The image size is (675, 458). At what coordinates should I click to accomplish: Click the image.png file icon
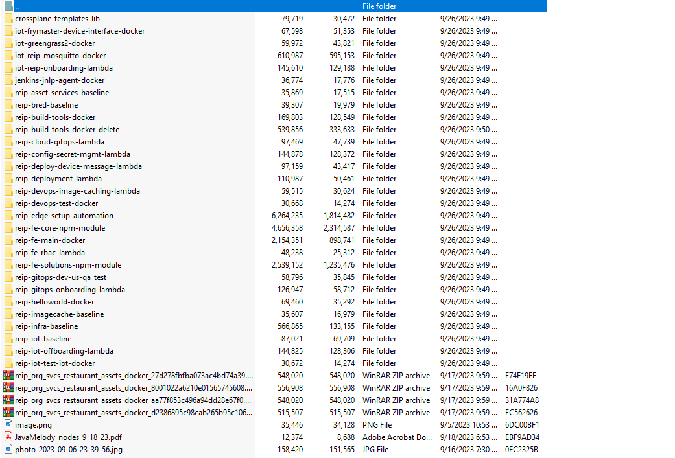[8, 425]
